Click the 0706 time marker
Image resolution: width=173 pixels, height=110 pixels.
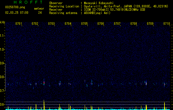point(101,24)
